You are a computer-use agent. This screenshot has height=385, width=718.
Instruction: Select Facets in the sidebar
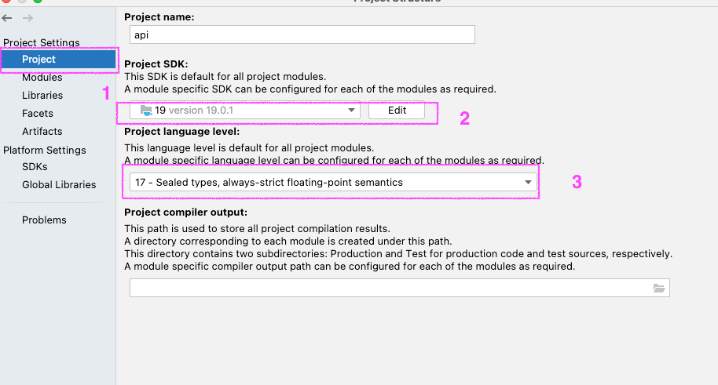pyautogui.click(x=38, y=113)
